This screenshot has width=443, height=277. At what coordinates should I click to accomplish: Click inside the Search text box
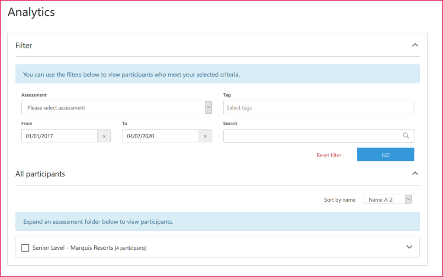pyautogui.click(x=311, y=136)
